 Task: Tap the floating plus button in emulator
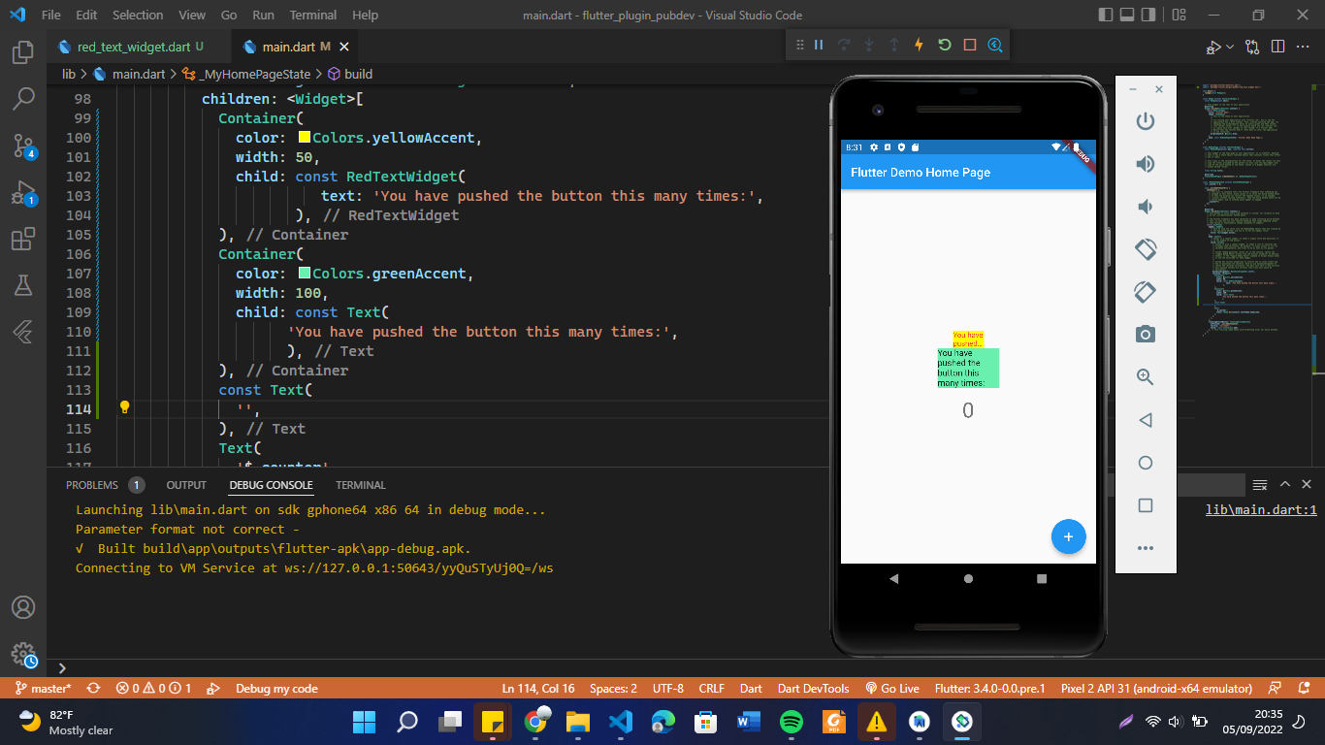coord(1068,536)
